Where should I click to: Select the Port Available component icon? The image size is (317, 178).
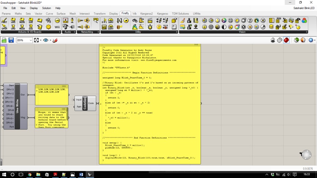[x=4, y=21]
